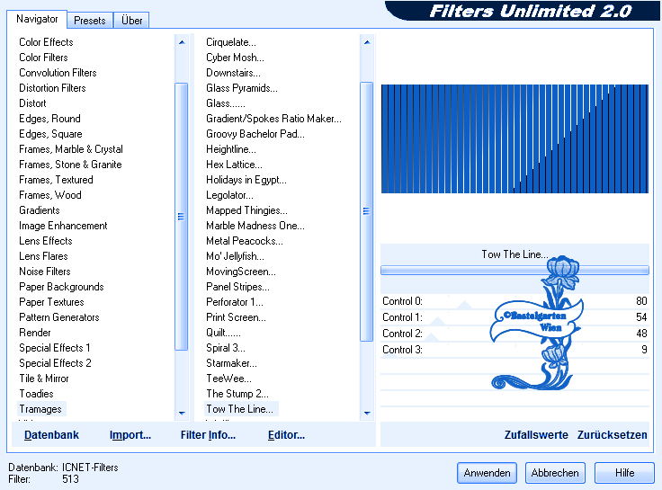Open Hilfe
This screenshot has height=490, width=662.
pos(624,473)
